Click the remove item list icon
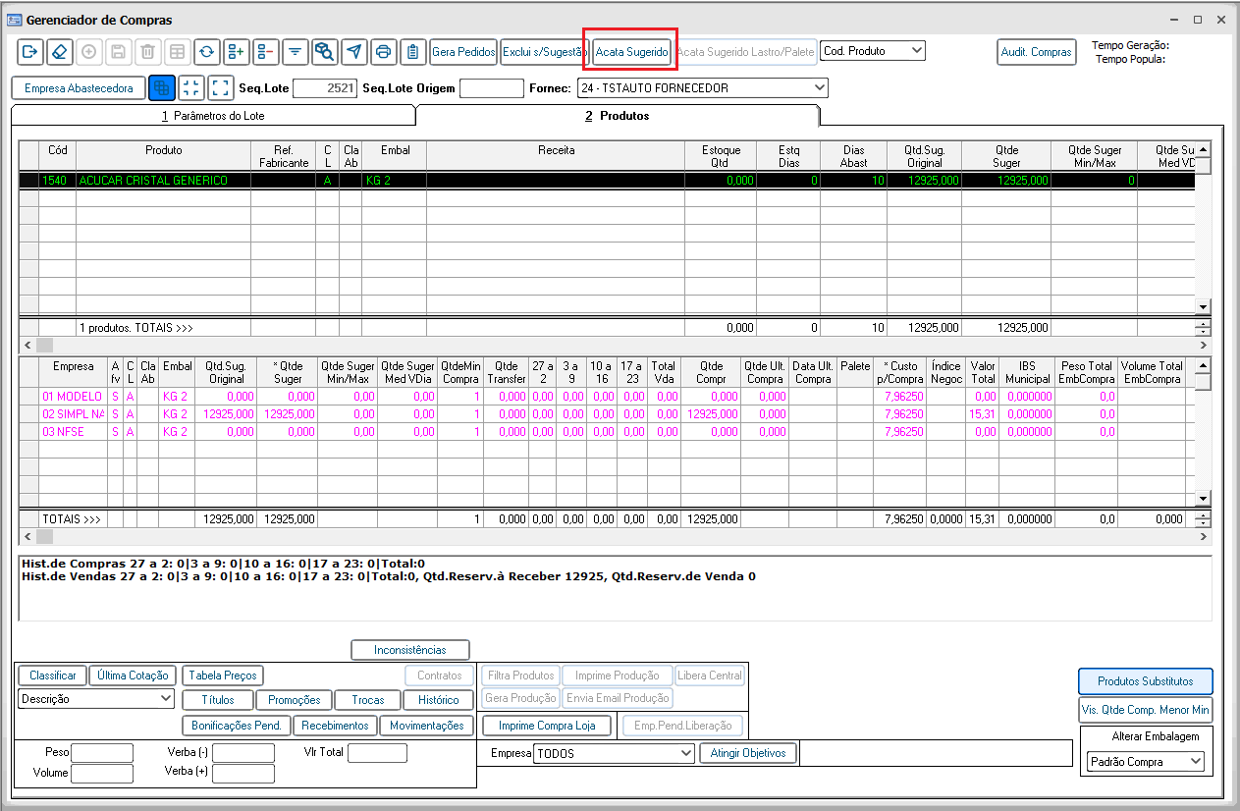 (x=265, y=51)
